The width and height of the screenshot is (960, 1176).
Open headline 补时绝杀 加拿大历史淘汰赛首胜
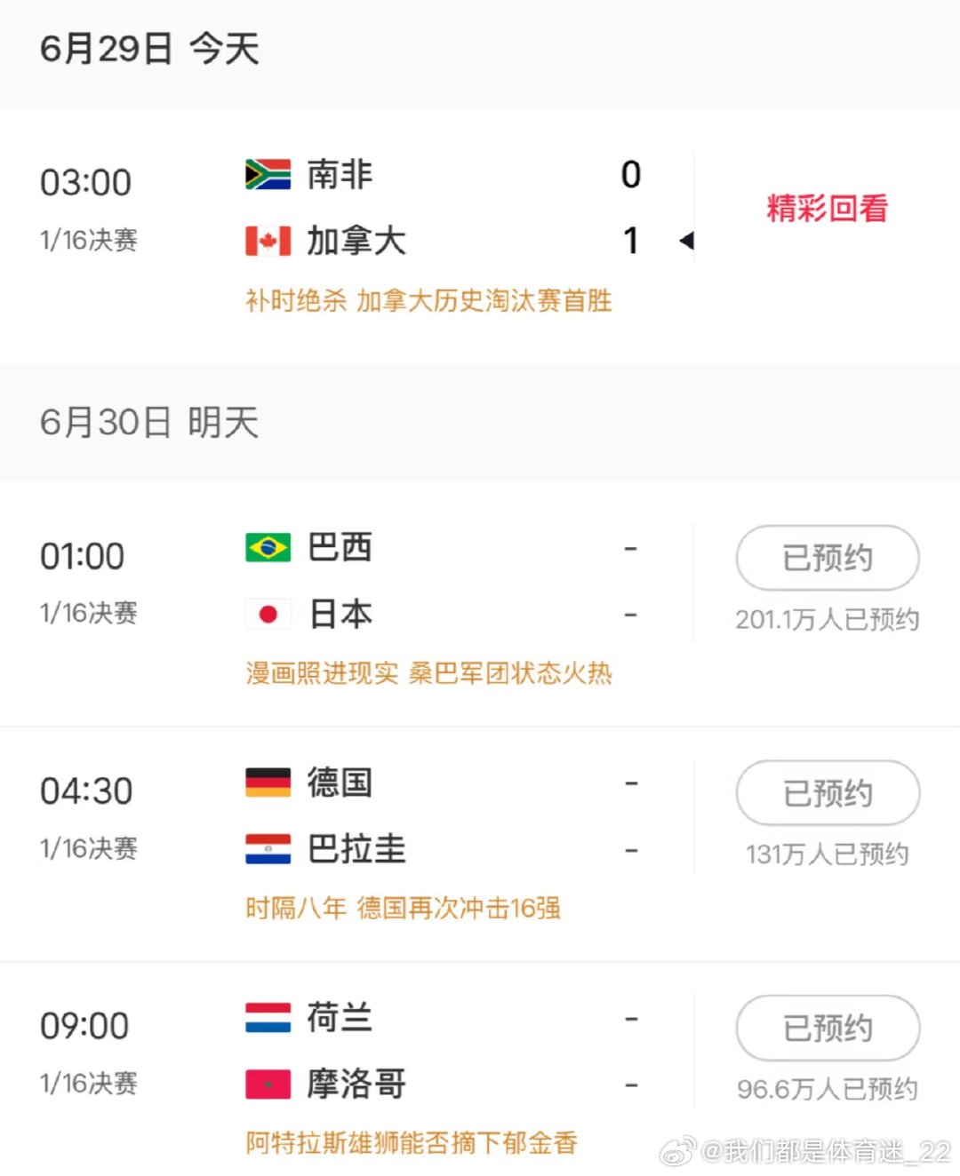[x=428, y=300]
